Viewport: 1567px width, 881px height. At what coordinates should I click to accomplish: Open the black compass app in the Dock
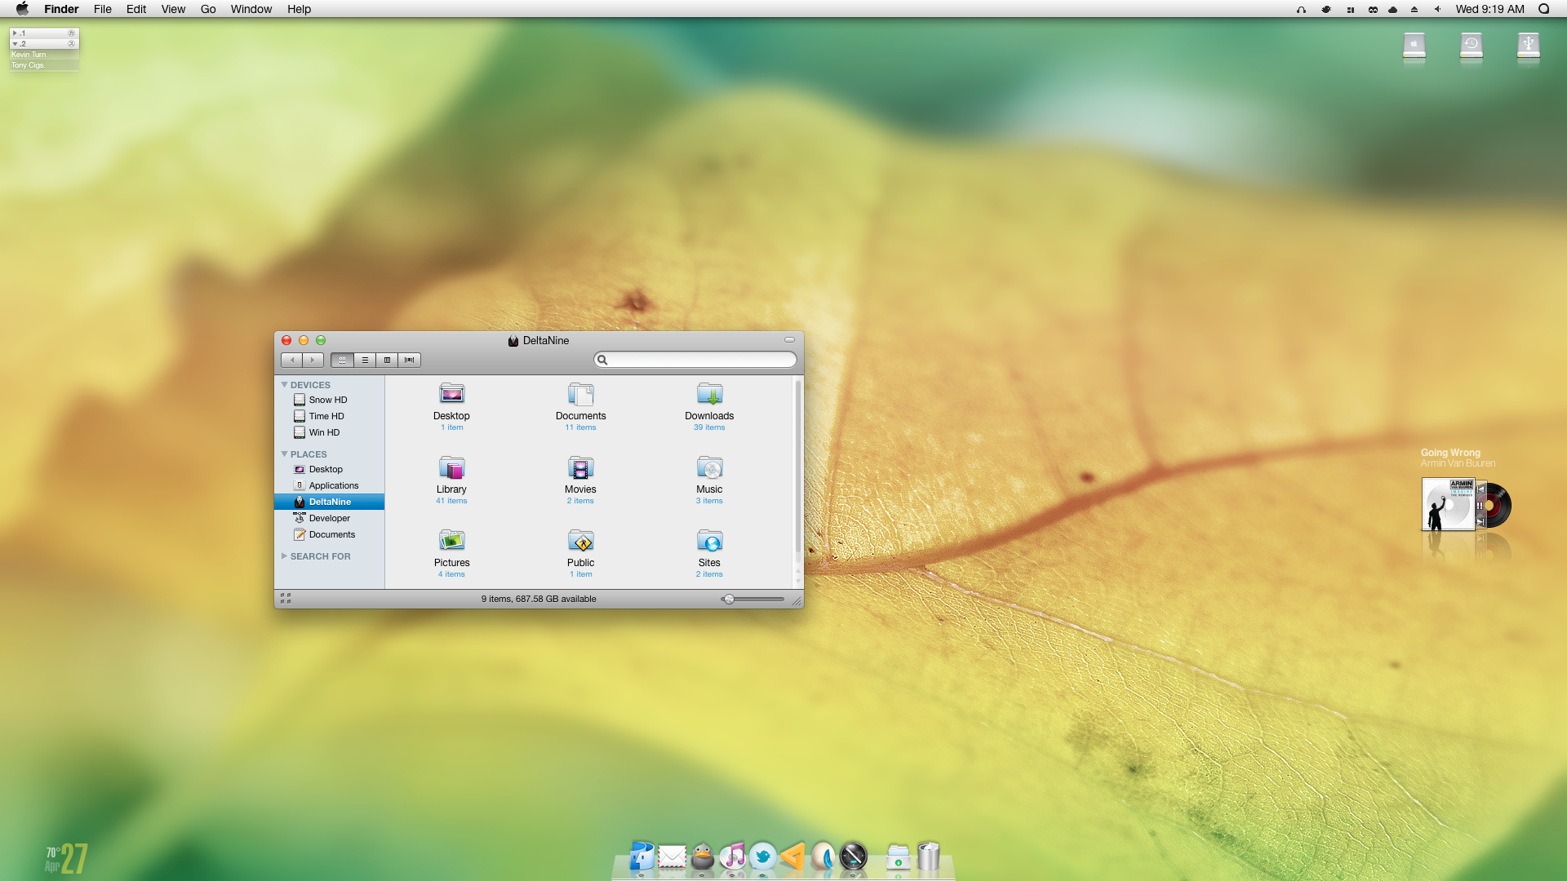click(853, 856)
